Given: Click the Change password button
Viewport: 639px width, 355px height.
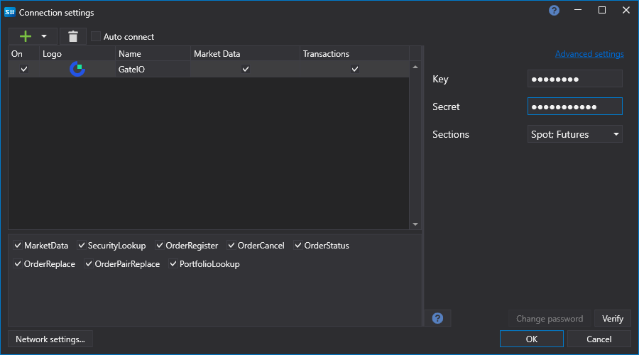Looking at the screenshot, I should coord(550,319).
